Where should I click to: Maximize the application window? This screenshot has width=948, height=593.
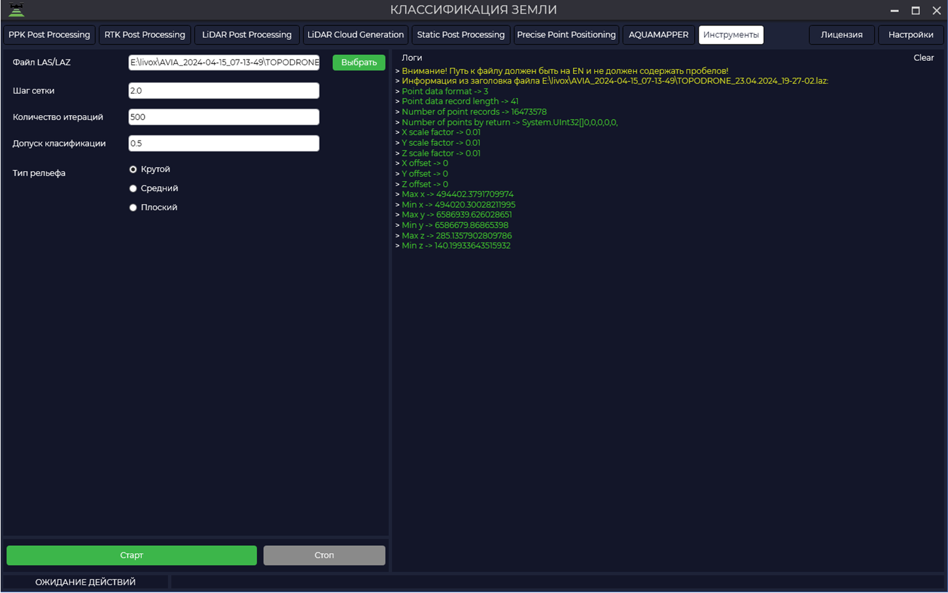pyautogui.click(x=915, y=10)
